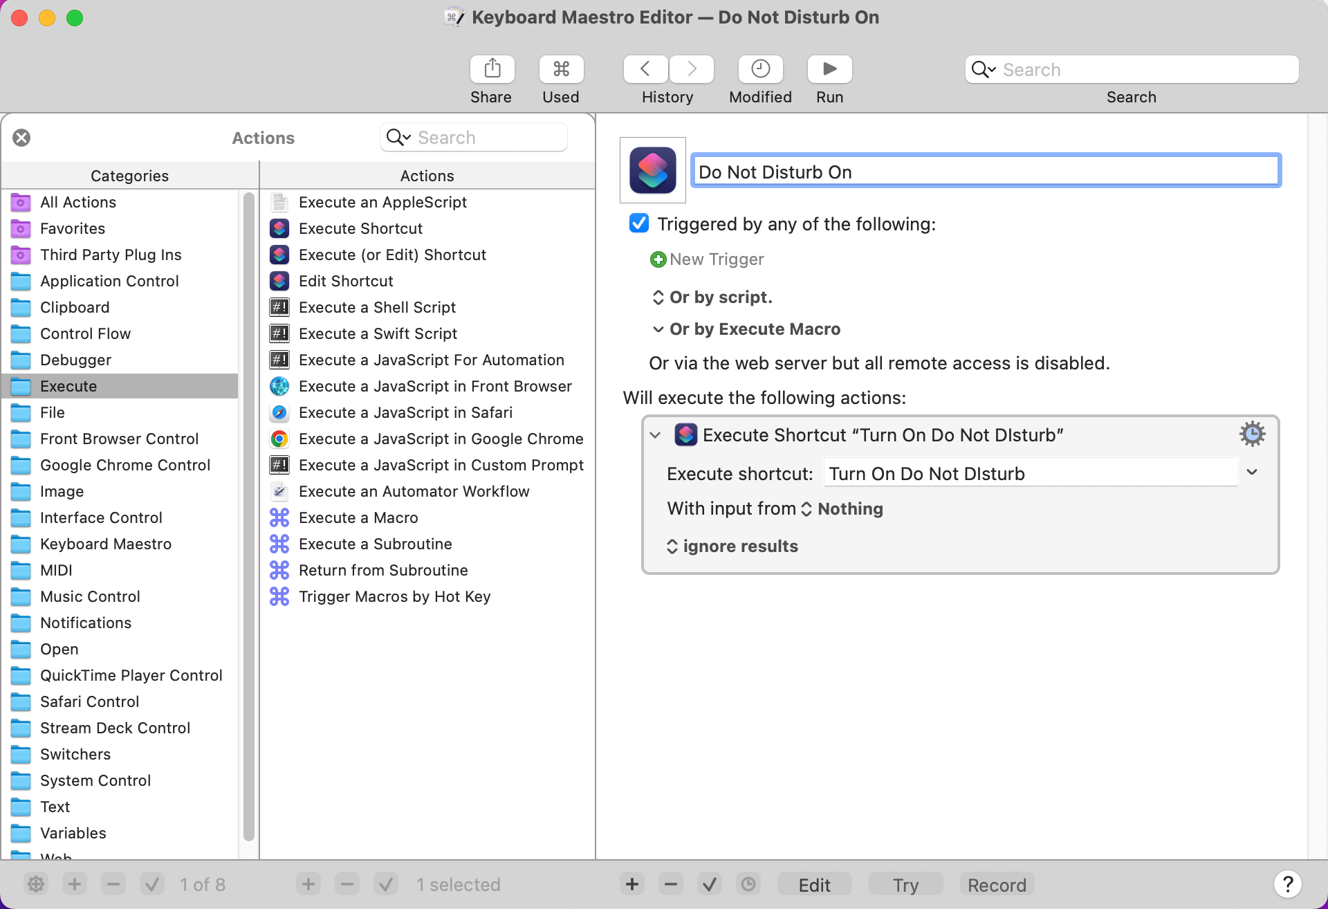Toggle the 'Triggered by any' checkbox
This screenshot has height=909, width=1328.
pos(639,223)
